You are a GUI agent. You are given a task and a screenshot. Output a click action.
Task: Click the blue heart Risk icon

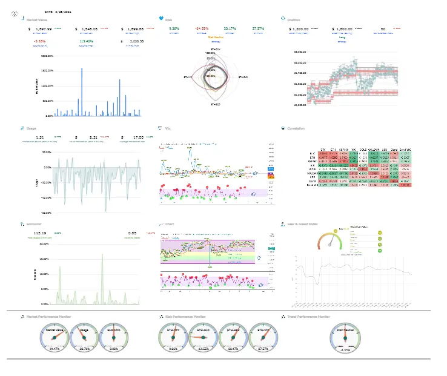[x=161, y=18]
